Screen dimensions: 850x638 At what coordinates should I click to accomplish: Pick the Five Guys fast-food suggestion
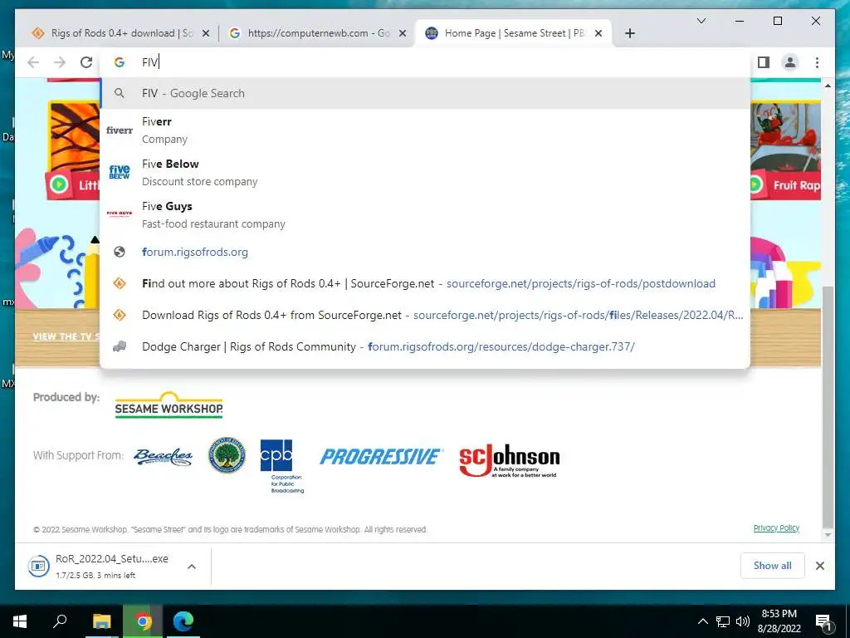425,215
